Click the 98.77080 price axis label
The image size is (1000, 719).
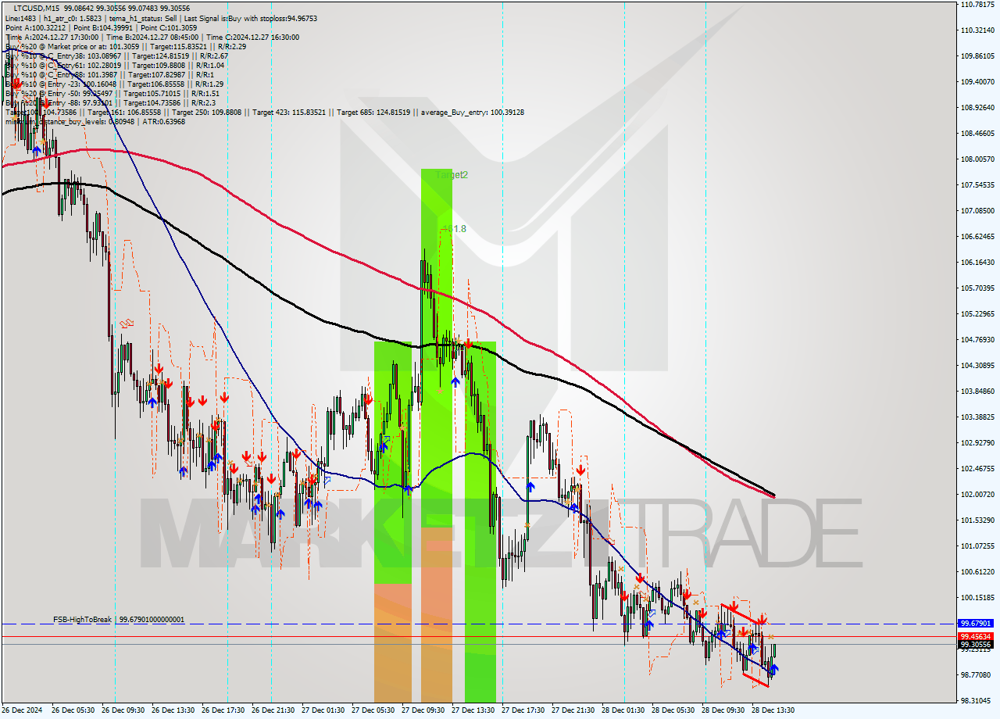977,674
